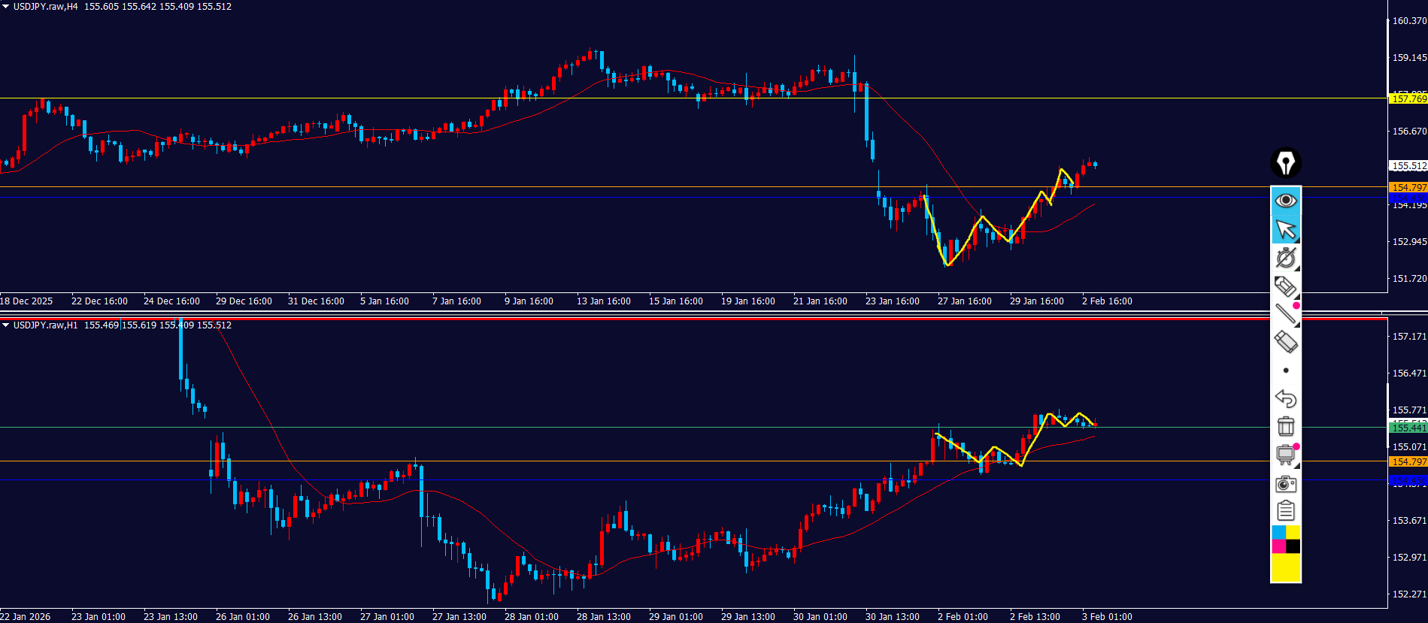Expand the USDJPY.raw,H4 chart title arrow
This screenshot has height=623, width=1428.
pyautogui.click(x=6, y=7)
